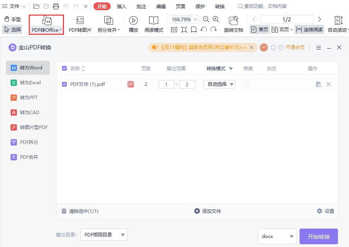Viewport: 349px width, 247px height.
Task: Open the 双11福利 membership offer link
Action: pos(203,47)
